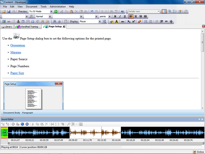Open a document with the folder icon
Viewport: 205px width, 154px height.
coord(4,12)
